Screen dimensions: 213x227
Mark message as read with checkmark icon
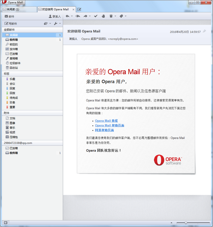click(95, 16)
